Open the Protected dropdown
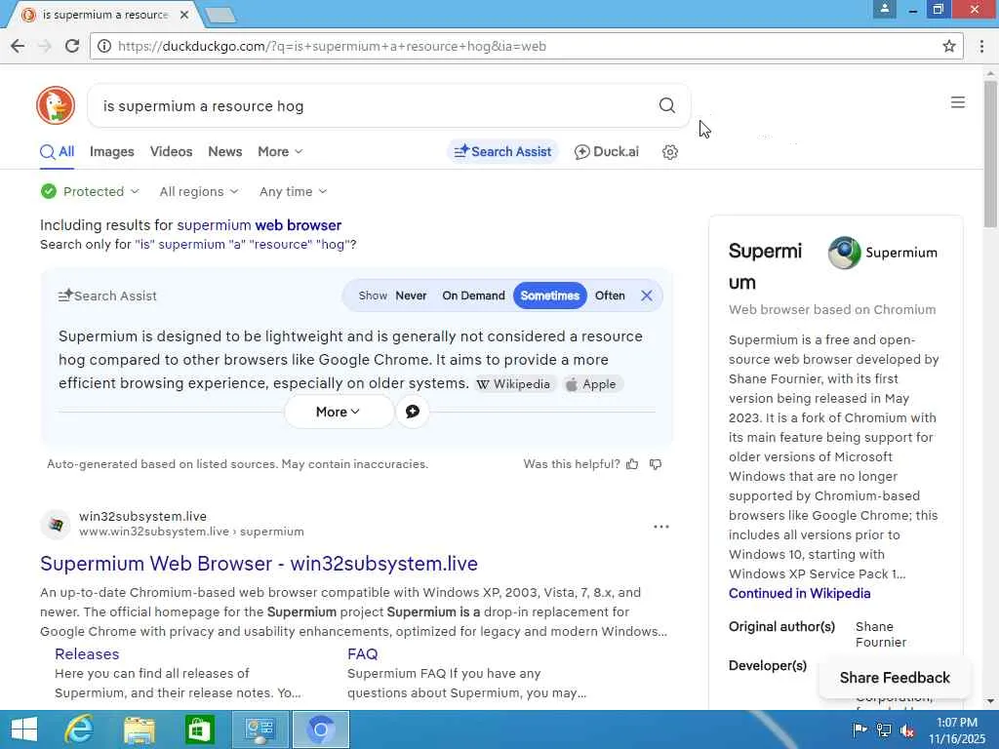Viewport: 999px width, 749px height. tap(90, 191)
